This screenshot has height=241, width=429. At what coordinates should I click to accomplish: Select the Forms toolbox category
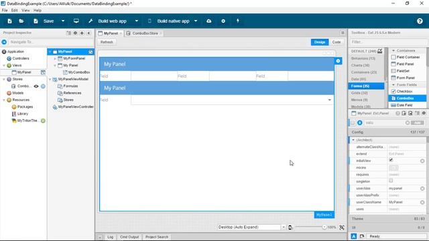[366, 86]
